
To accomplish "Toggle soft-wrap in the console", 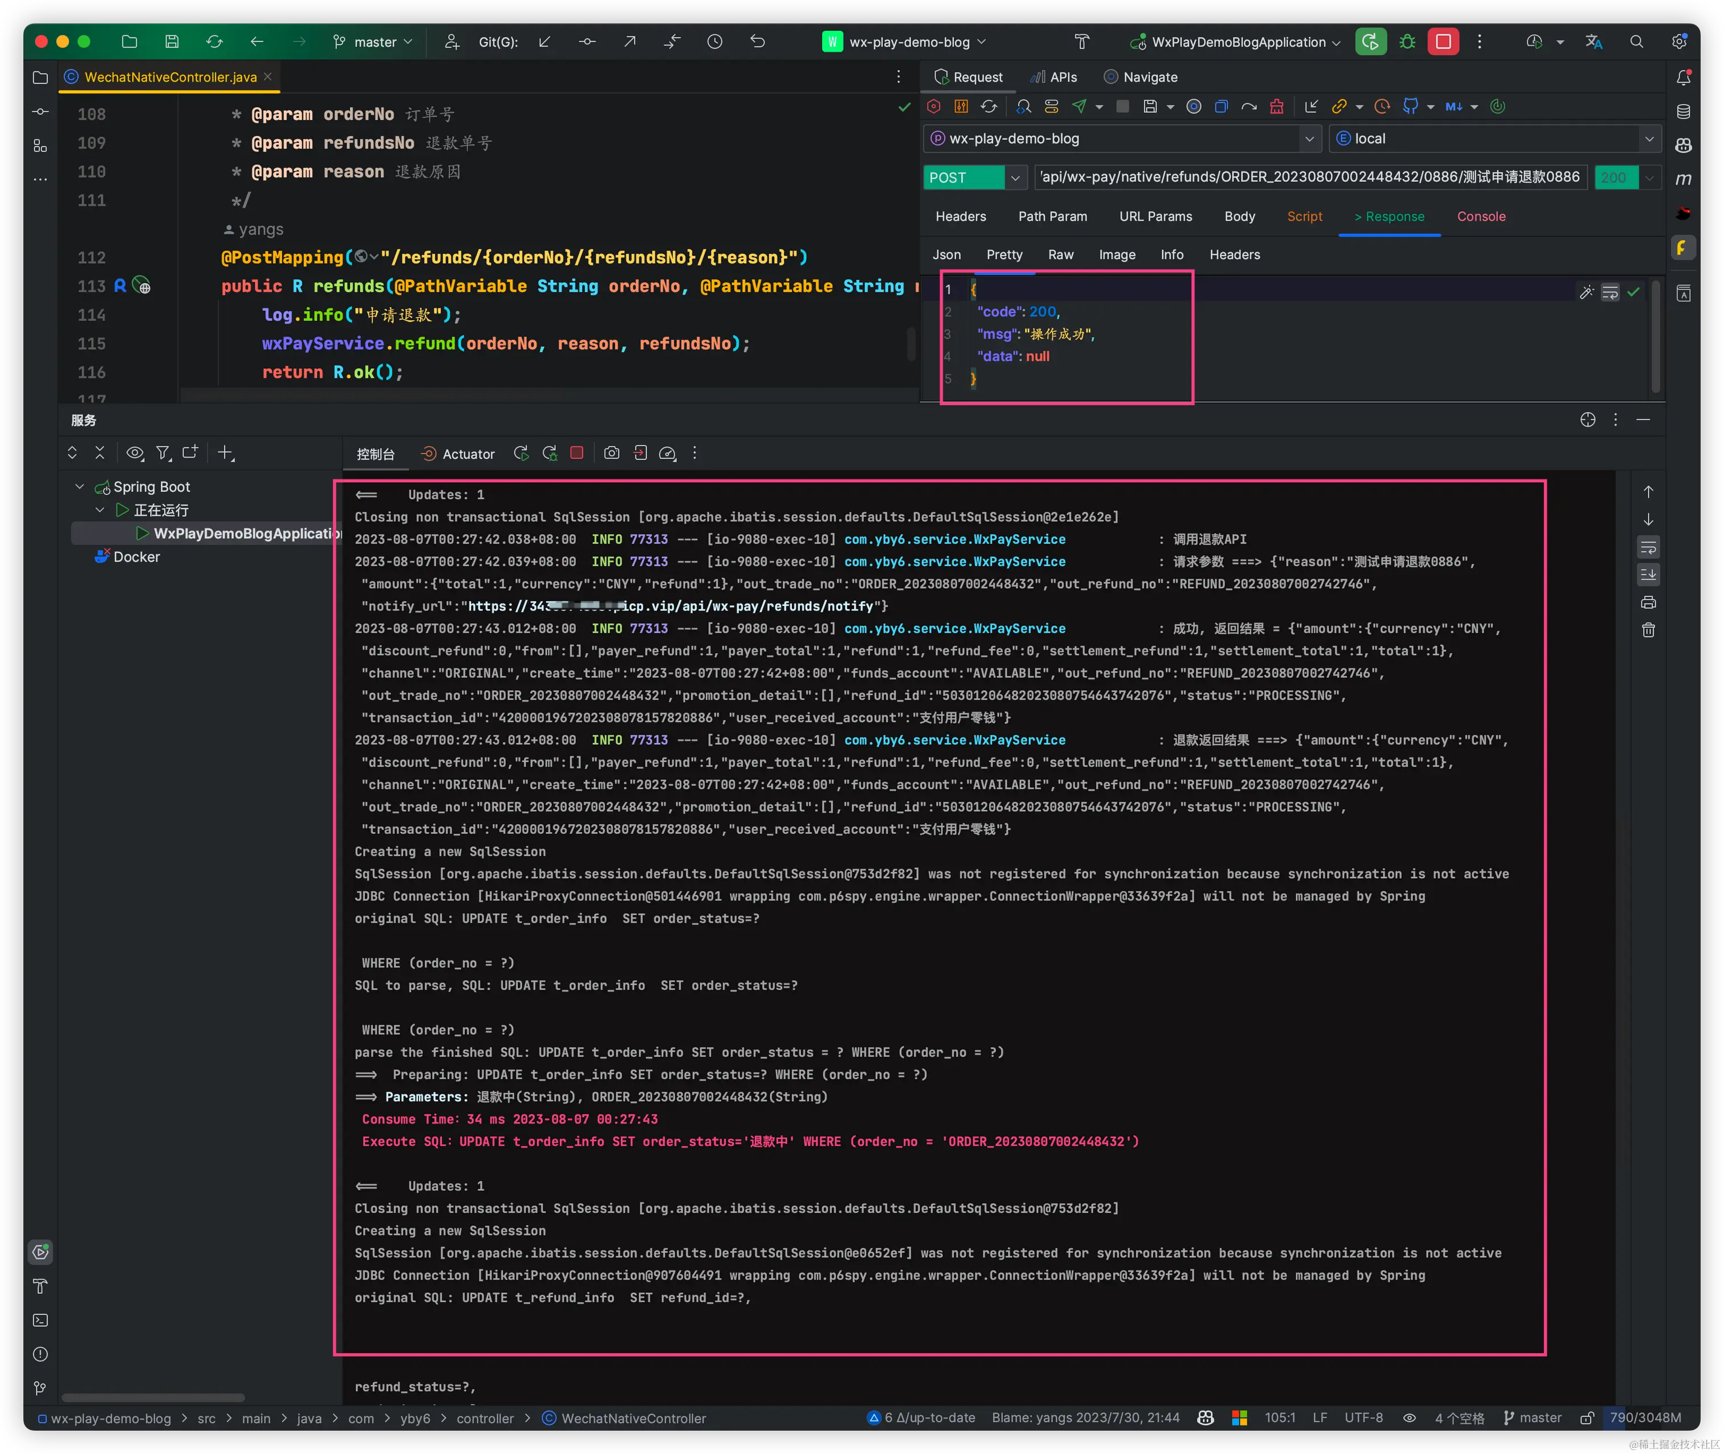I will point(1648,547).
